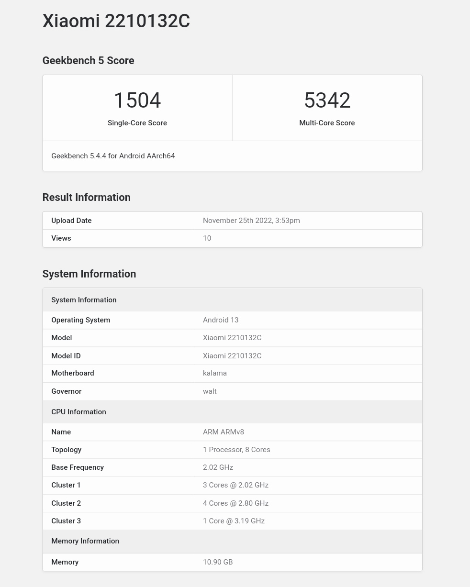Click the kalama motherboard value
Screen dimensions: 470x587
point(215,373)
